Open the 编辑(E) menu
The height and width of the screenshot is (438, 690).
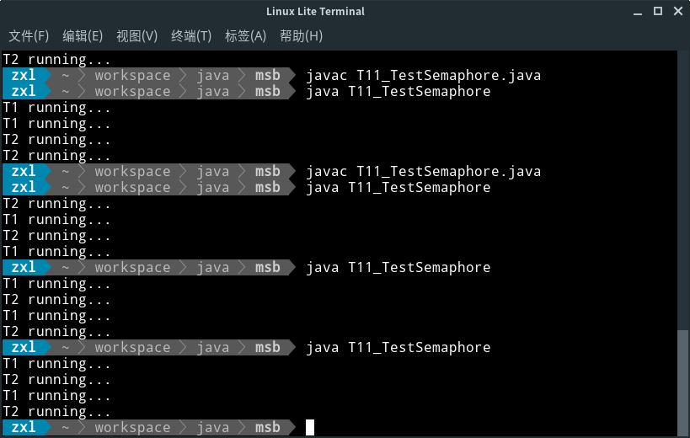tap(83, 36)
